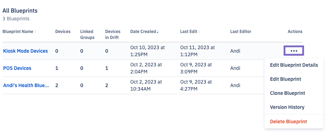Select the Oct 9, 2023 at 3:09PM cell
The image size is (326, 138).
(196, 68)
